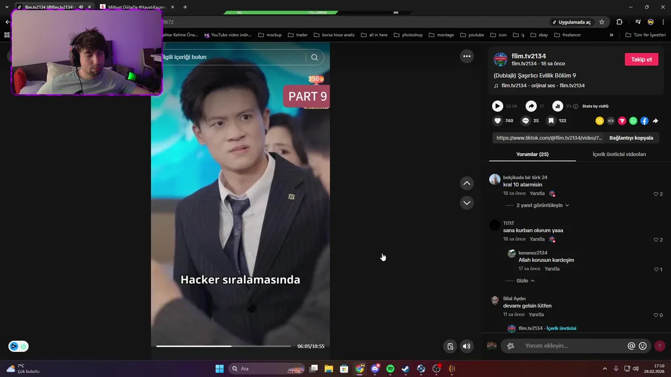
Task: Reply to kenanoz2134 with 'Yanıtla'
Action: pos(552,269)
